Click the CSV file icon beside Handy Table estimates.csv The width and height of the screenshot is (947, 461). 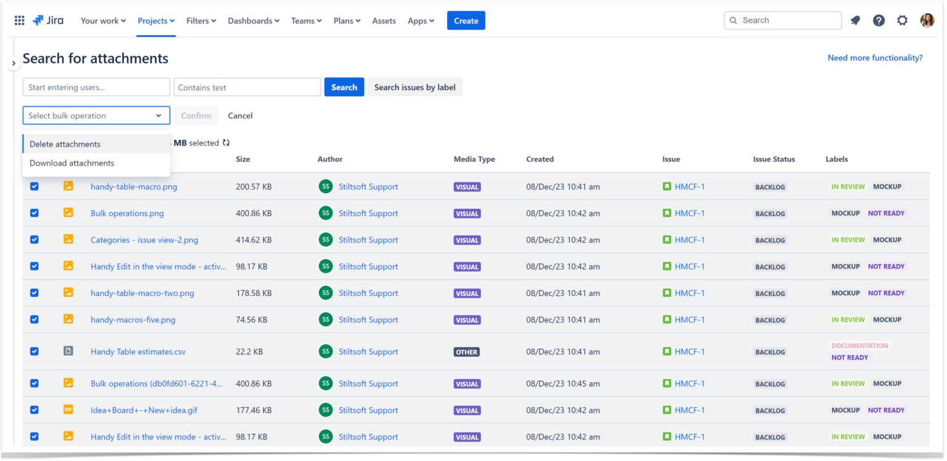click(68, 351)
